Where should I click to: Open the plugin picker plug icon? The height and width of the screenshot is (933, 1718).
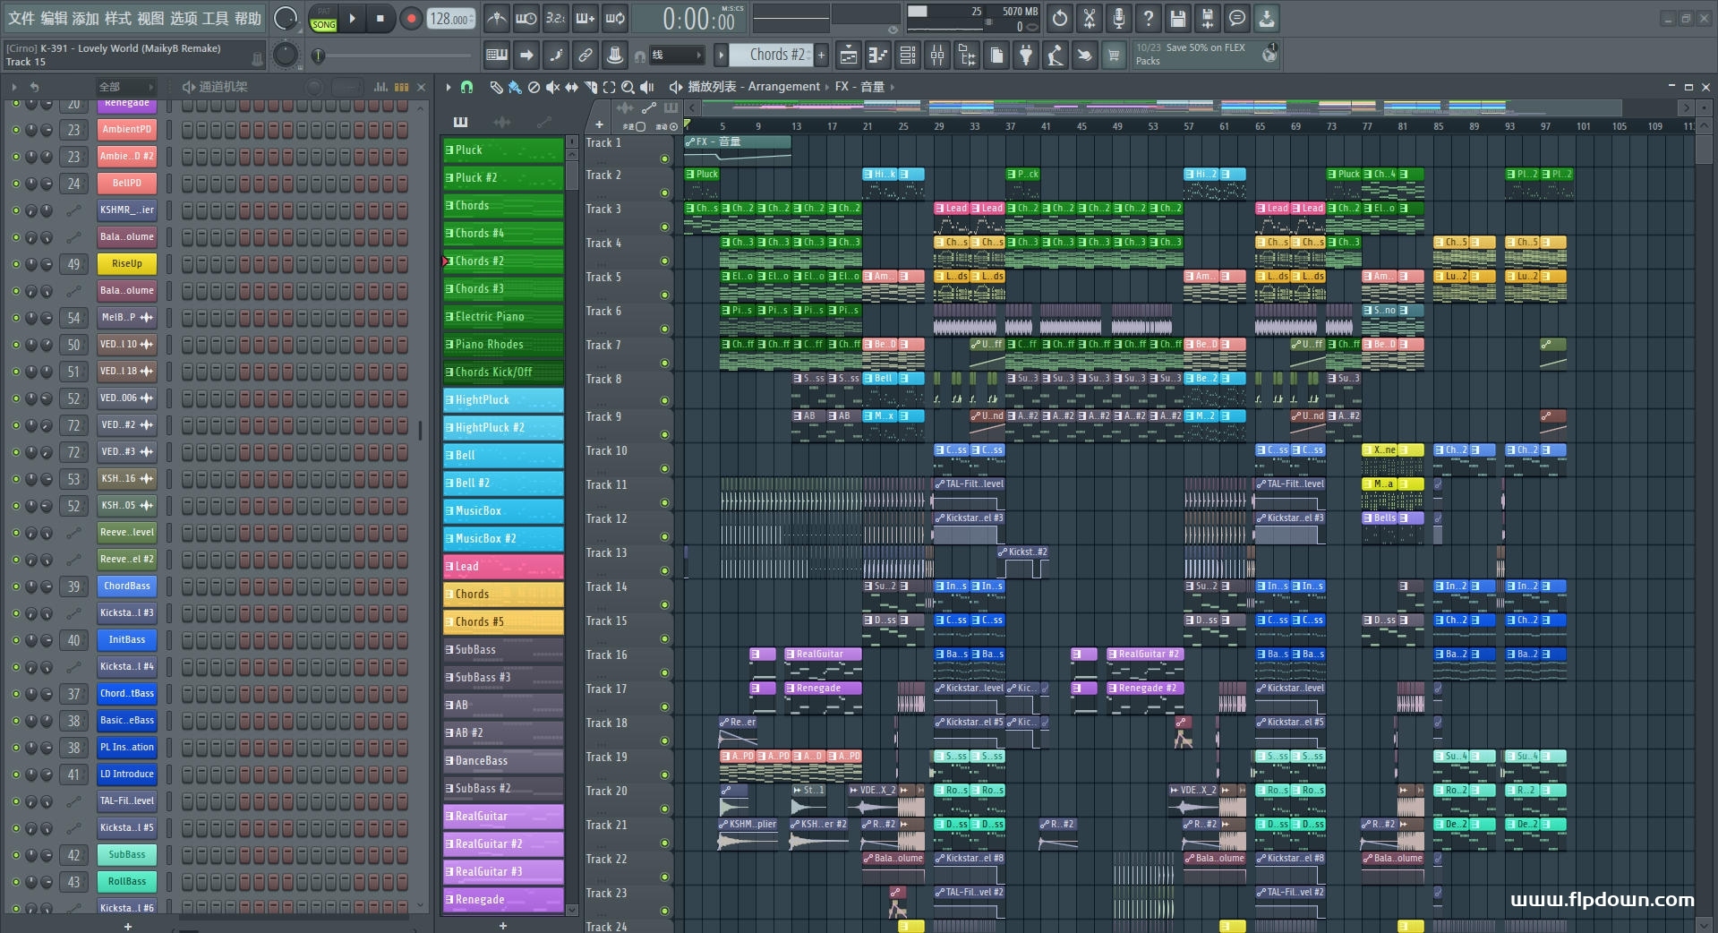1026,56
